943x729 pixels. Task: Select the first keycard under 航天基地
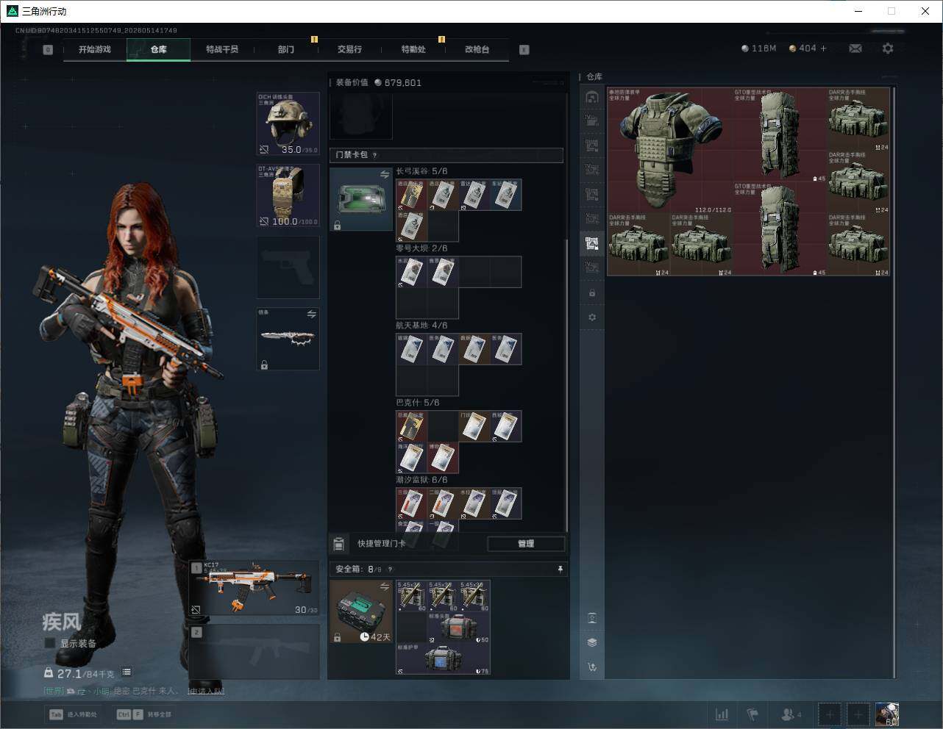coord(412,349)
